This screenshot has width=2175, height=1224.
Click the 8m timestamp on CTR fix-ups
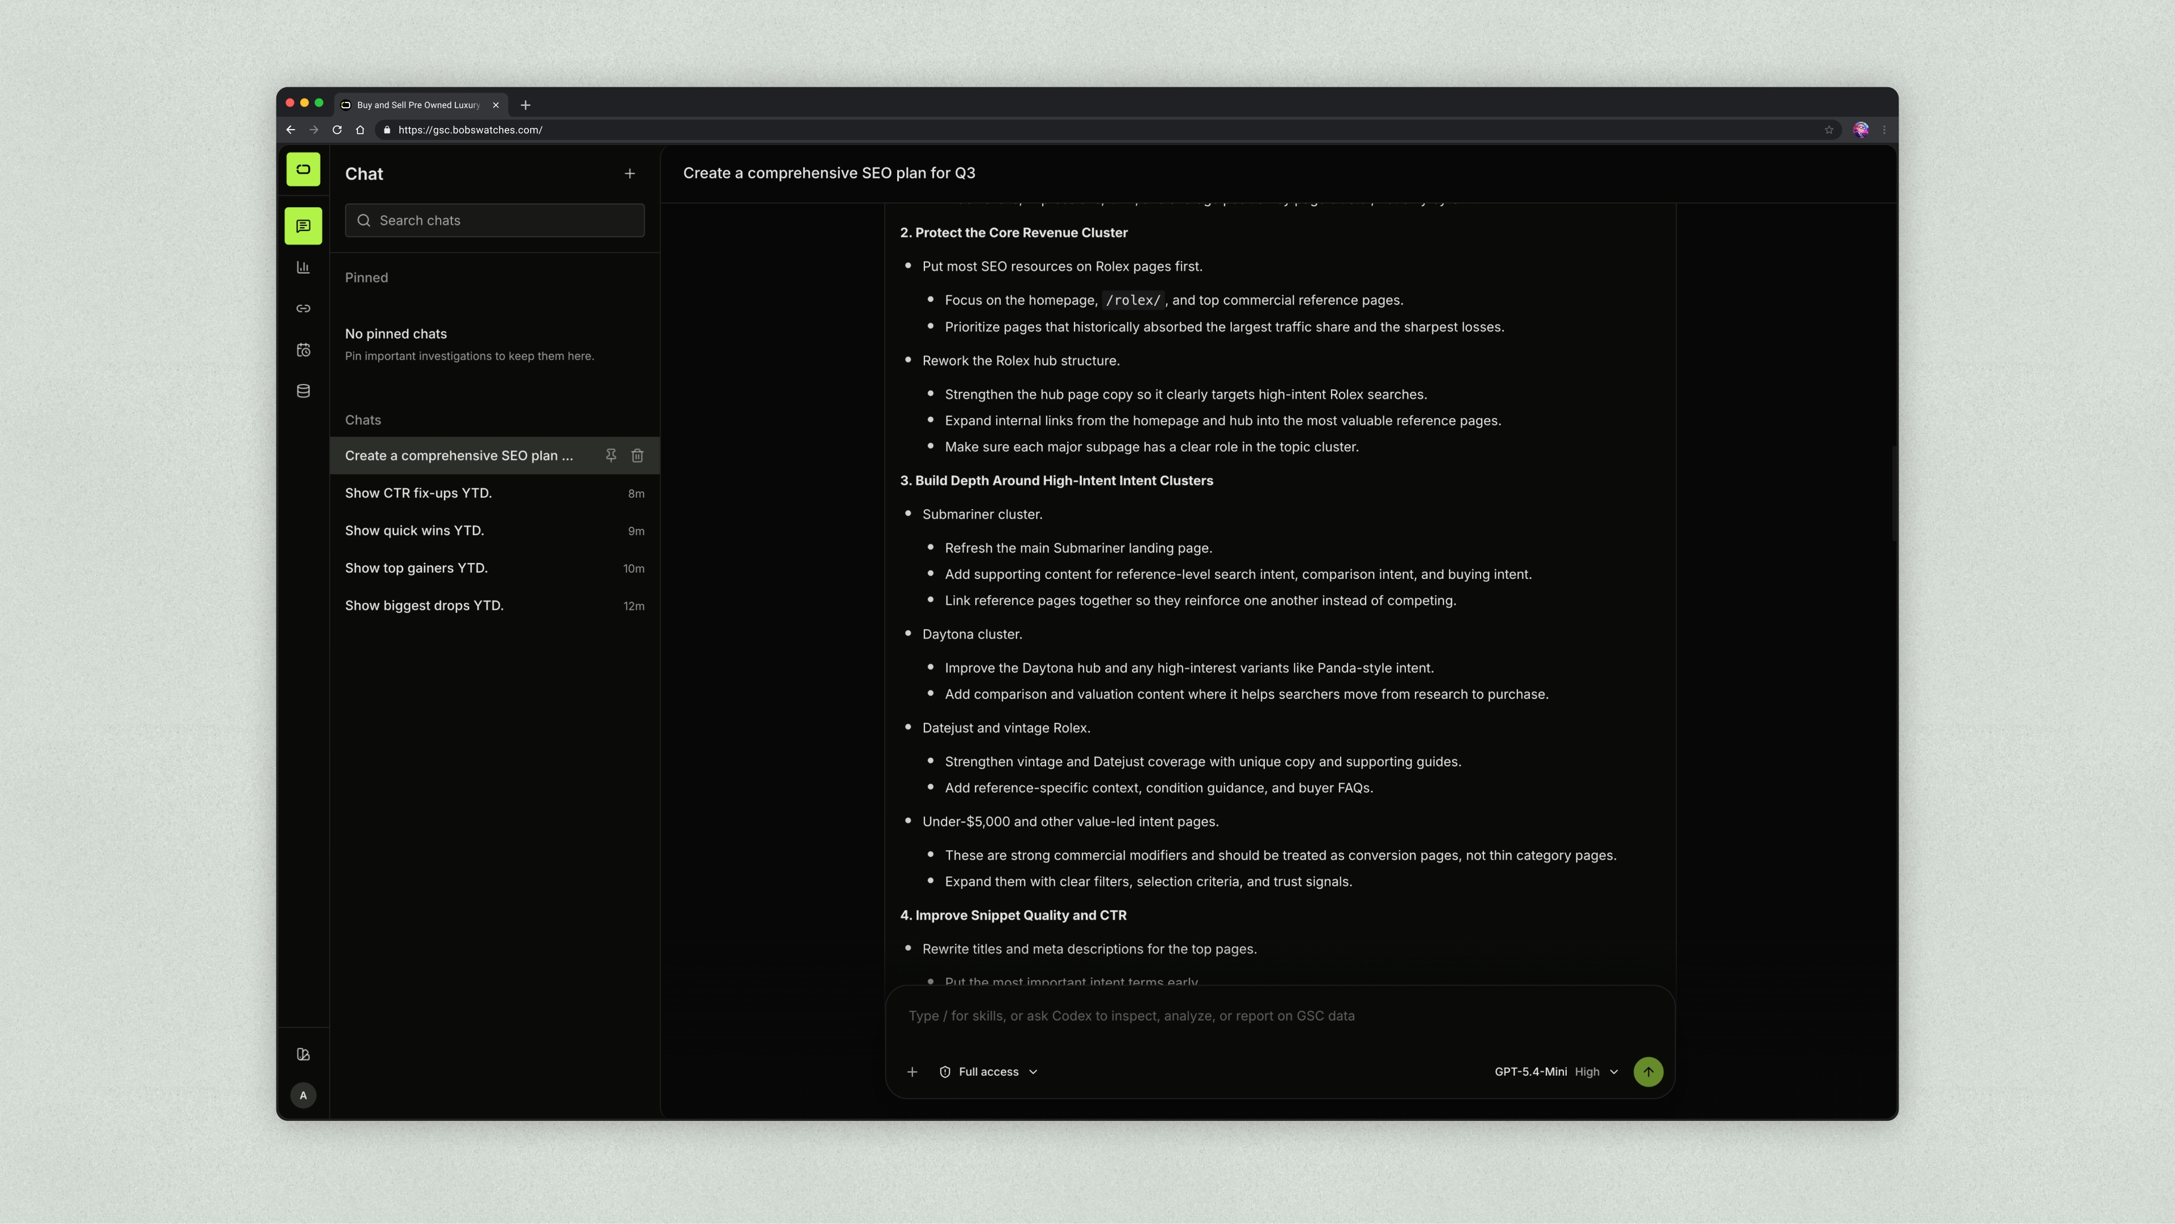coord(636,494)
